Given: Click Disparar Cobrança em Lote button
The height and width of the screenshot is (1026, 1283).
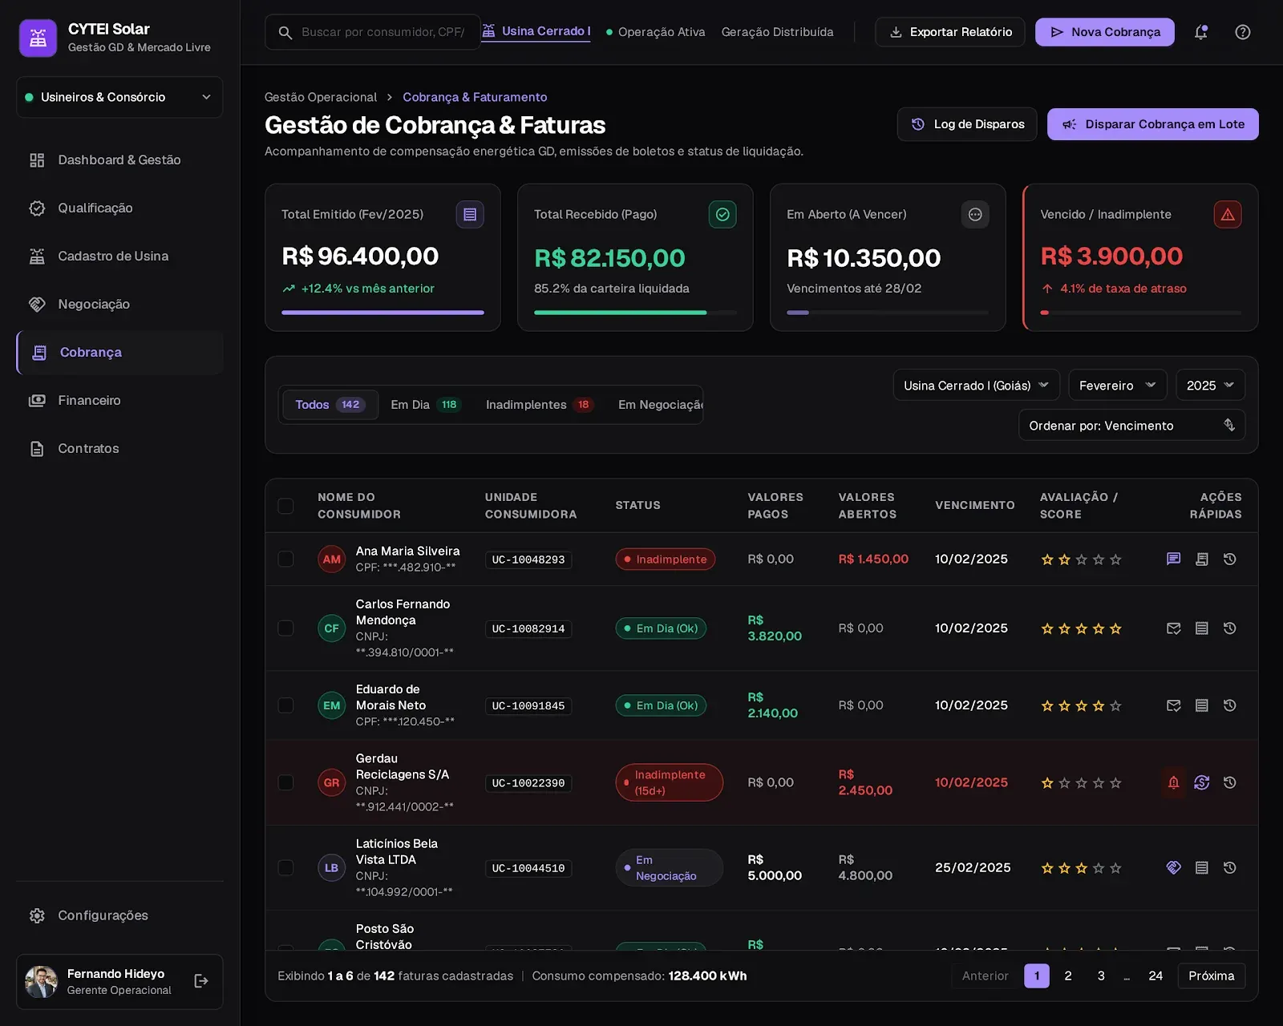Looking at the screenshot, I should point(1152,124).
